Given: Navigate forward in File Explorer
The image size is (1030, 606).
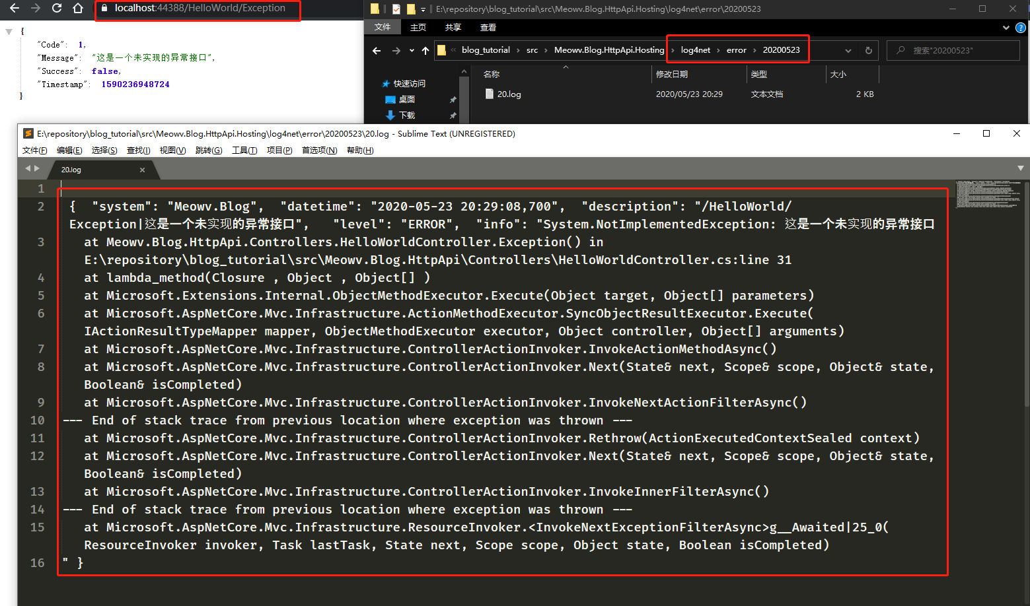Looking at the screenshot, I should click(x=396, y=51).
